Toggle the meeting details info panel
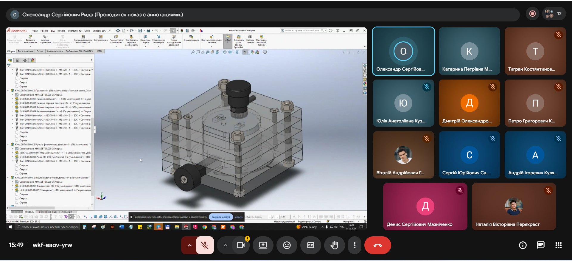 pos(523,245)
